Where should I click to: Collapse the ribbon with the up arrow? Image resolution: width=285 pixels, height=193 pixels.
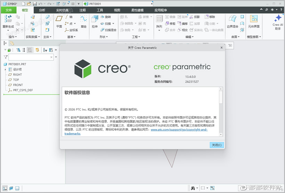261,9
